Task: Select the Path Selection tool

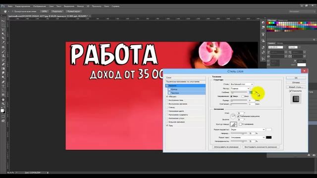Action: [3, 90]
